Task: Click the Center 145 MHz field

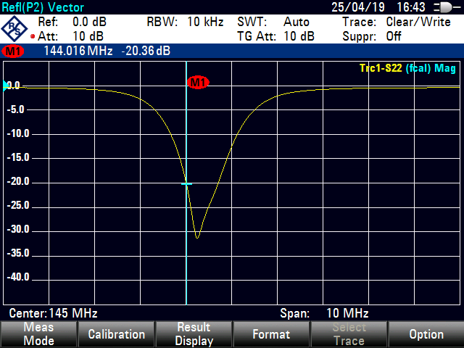Action: click(x=53, y=313)
